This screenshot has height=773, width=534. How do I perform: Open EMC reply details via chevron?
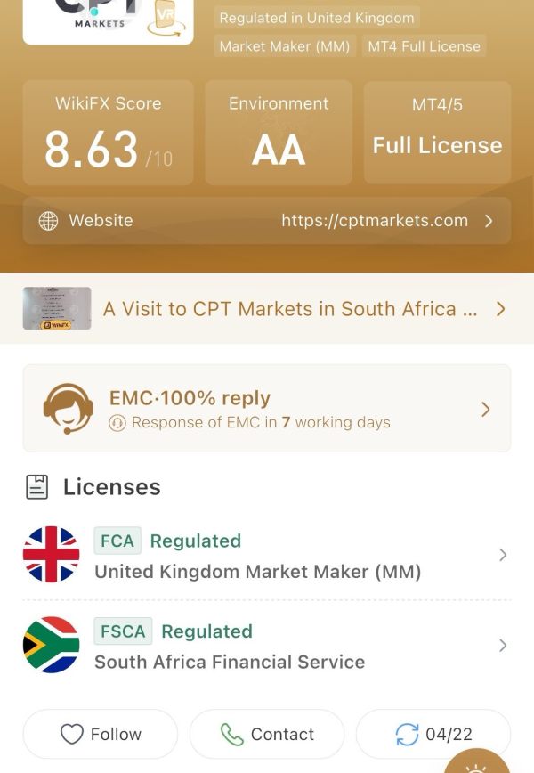click(486, 409)
